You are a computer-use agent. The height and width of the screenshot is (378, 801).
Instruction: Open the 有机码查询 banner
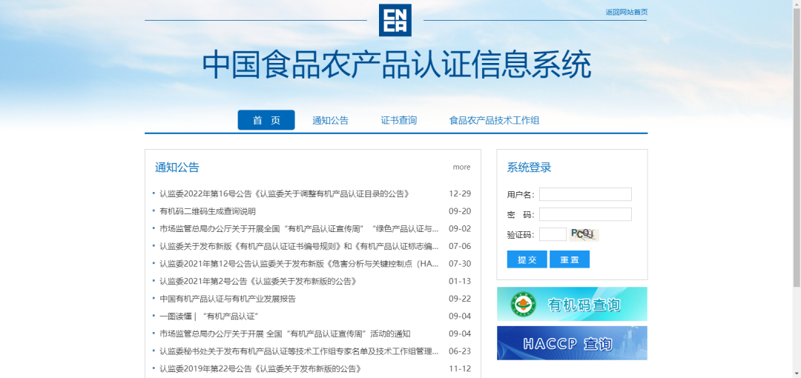tap(572, 305)
